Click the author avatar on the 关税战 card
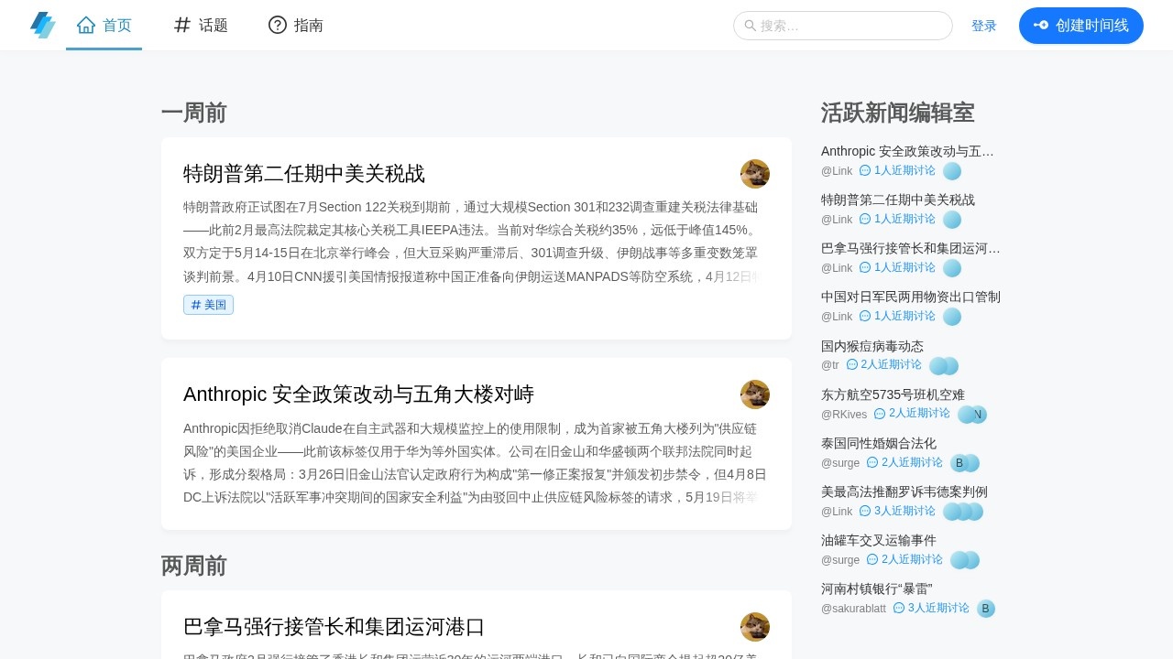The height and width of the screenshot is (659, 1173). [754, 174]
